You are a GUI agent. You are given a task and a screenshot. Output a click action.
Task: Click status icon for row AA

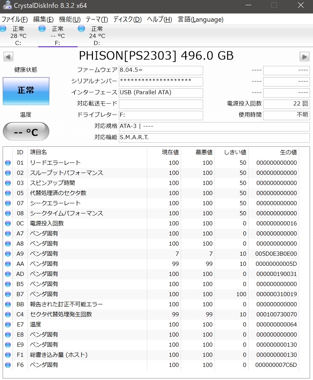tap(8, 264)
